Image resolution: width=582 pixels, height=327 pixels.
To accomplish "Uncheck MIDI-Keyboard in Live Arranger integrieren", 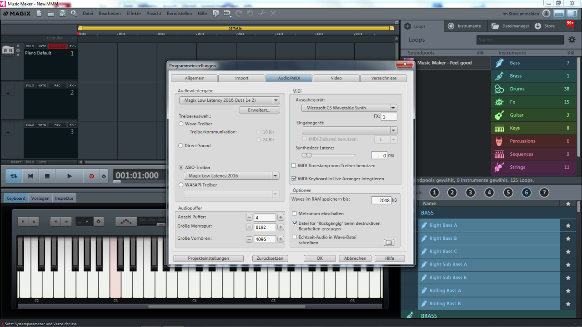I will click(294, 178).
